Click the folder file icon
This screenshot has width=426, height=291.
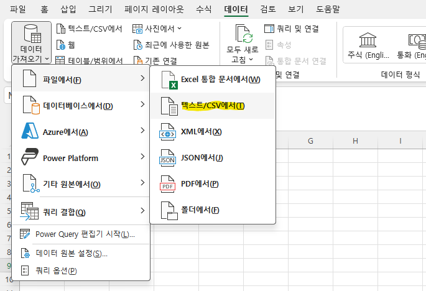coord(169,210)
